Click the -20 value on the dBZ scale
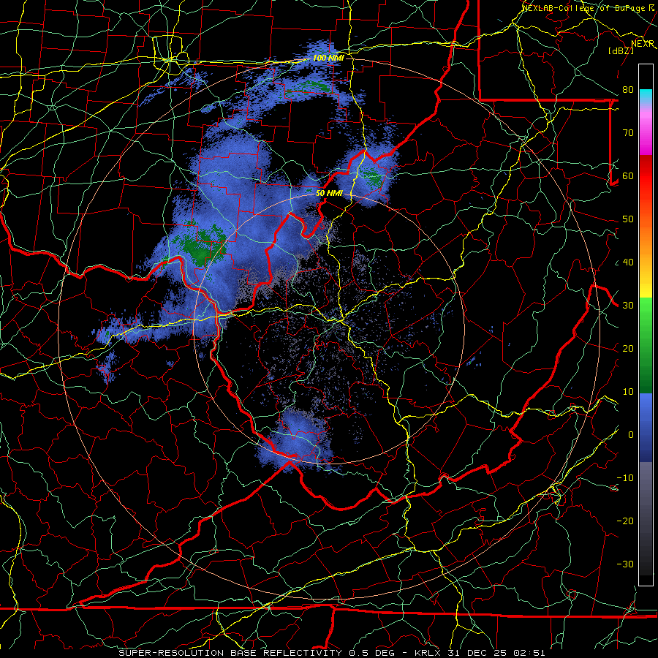 (625, 521)
